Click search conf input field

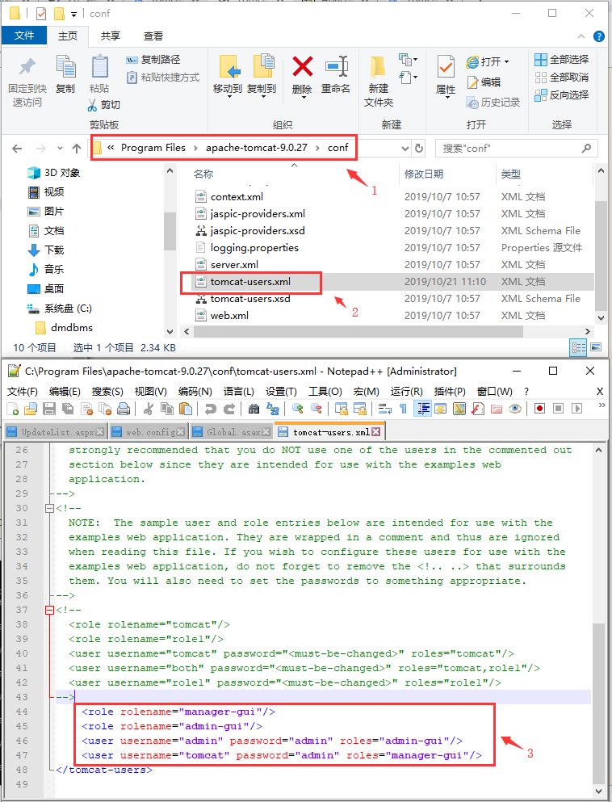point(517,149)
